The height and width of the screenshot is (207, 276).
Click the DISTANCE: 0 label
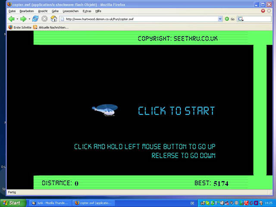point(60,183)
